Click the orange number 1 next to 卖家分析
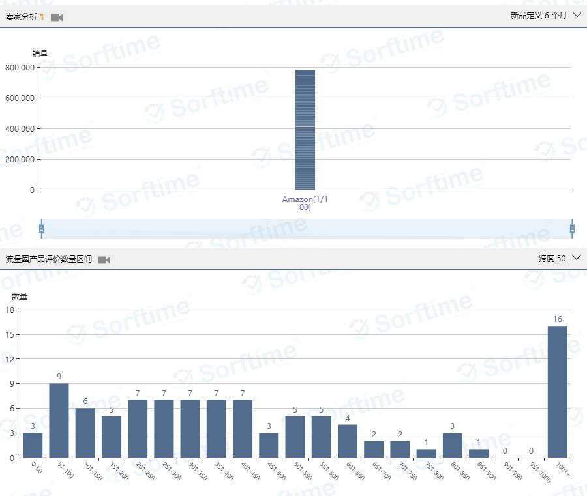 point(42,17)
